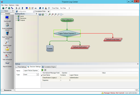The height and width of the screenshot is (95, 140).
Task: Close the Correlation Rule tab
Action: [48, 11]
